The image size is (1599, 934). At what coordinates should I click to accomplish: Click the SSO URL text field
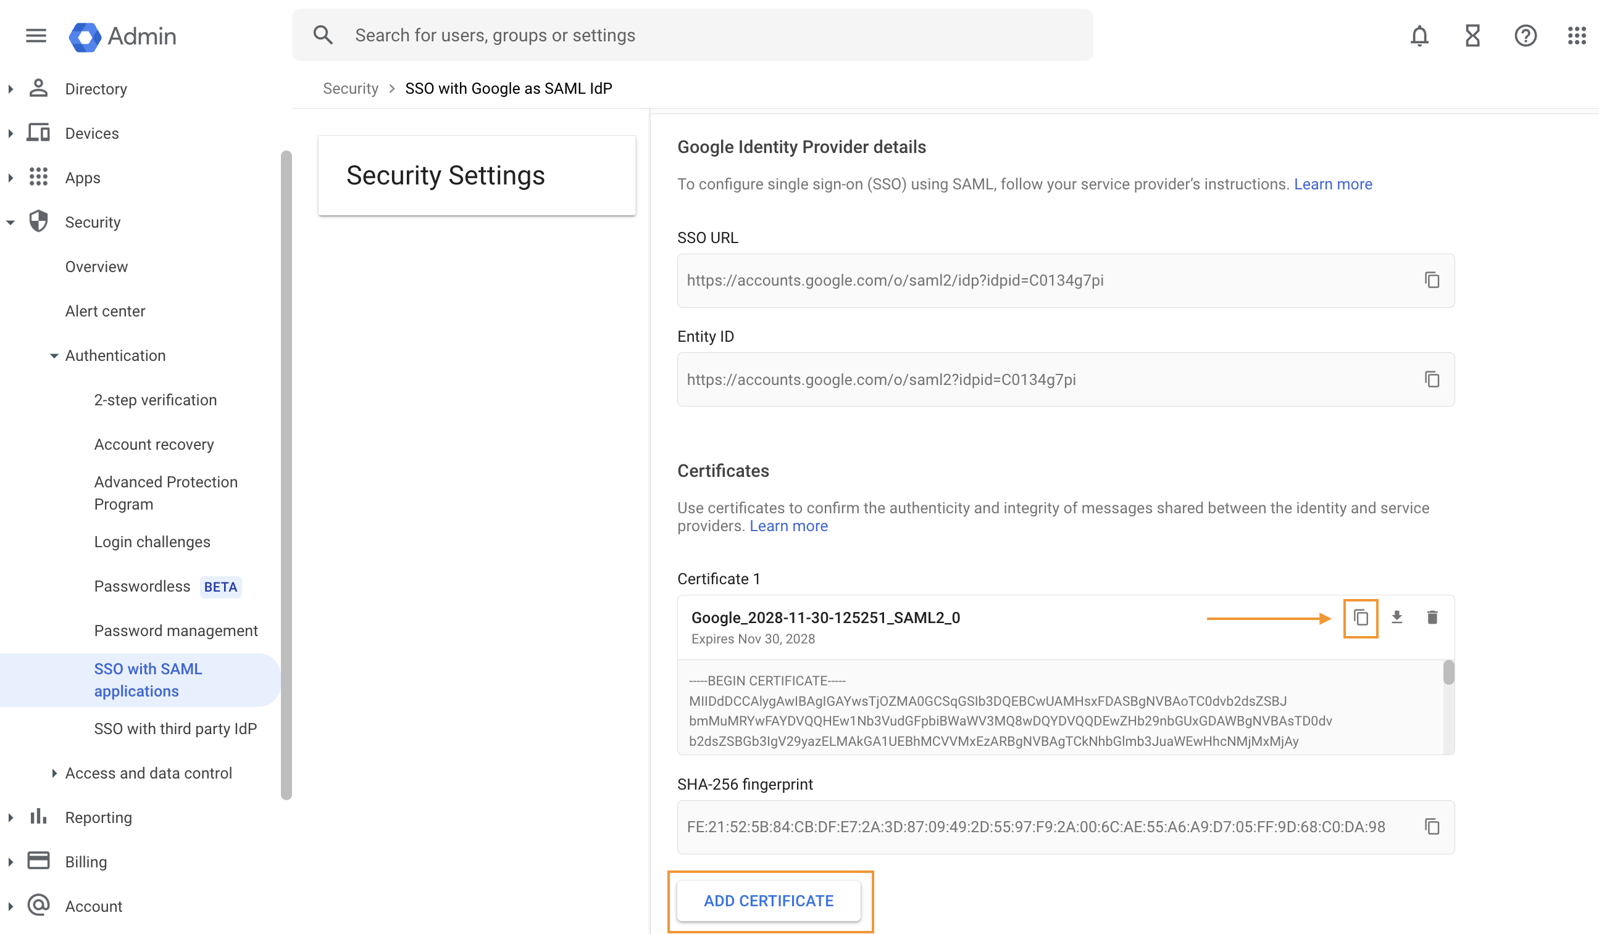pos(1066,280)
